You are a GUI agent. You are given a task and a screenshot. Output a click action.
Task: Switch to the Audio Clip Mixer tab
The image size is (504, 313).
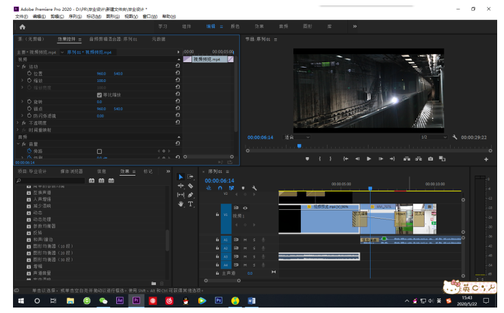113,39
